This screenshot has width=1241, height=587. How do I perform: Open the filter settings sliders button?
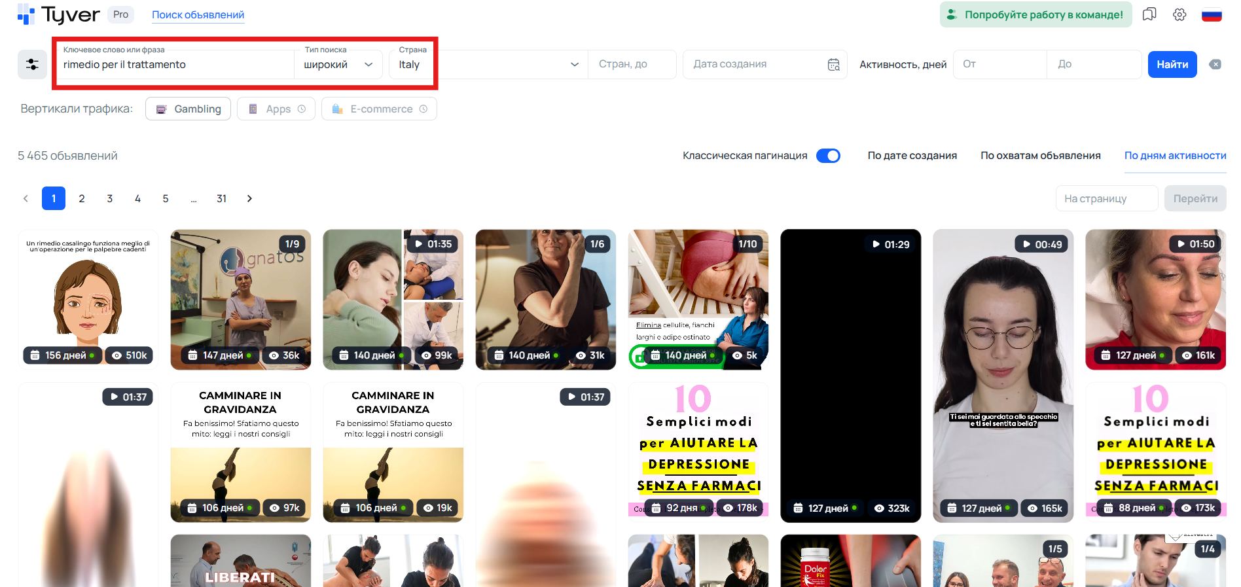pyautogui.click(x=32, y=64)
